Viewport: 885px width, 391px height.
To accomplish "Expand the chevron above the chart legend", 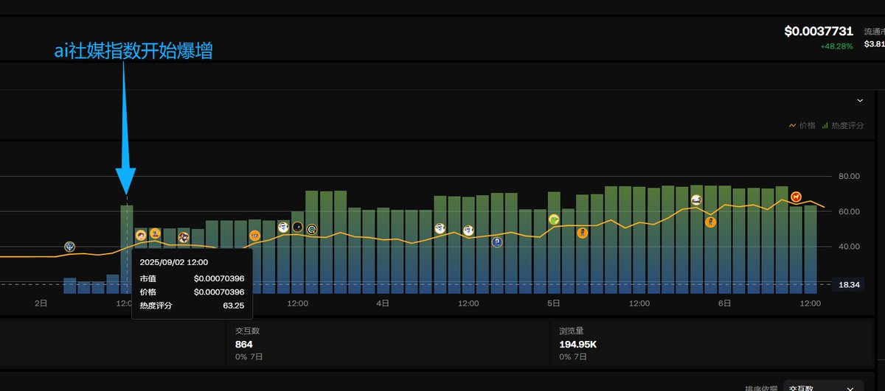I will click(859, 100).
